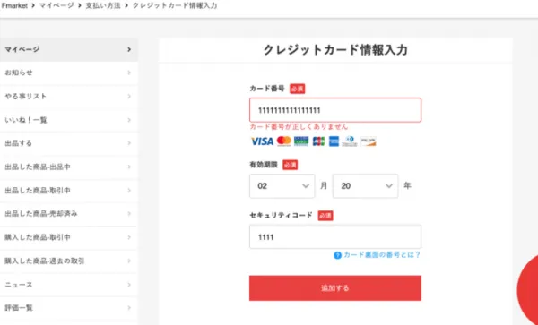Viewport: 538px width, 325px height.
Task: Select 購入した商品-過去の取引 in the sidebar
Action: [69, 261]
